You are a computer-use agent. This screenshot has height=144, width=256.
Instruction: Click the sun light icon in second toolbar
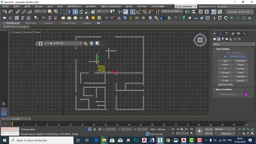(93, 18)
